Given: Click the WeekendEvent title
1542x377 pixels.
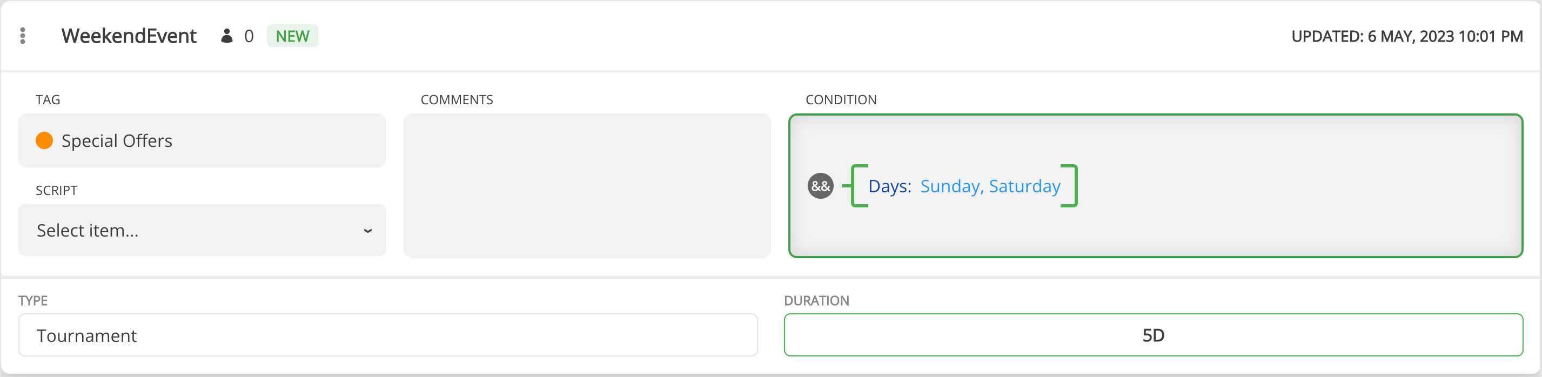Looking at the screenshot, I should pyautogui.click(x=129, y=36).
